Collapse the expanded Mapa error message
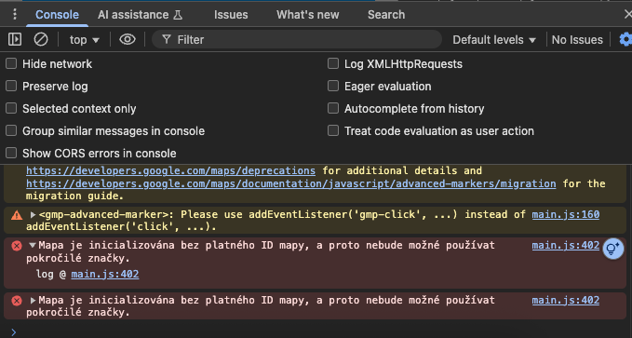This screenshot has width=632, height=338. click(33, 245)
